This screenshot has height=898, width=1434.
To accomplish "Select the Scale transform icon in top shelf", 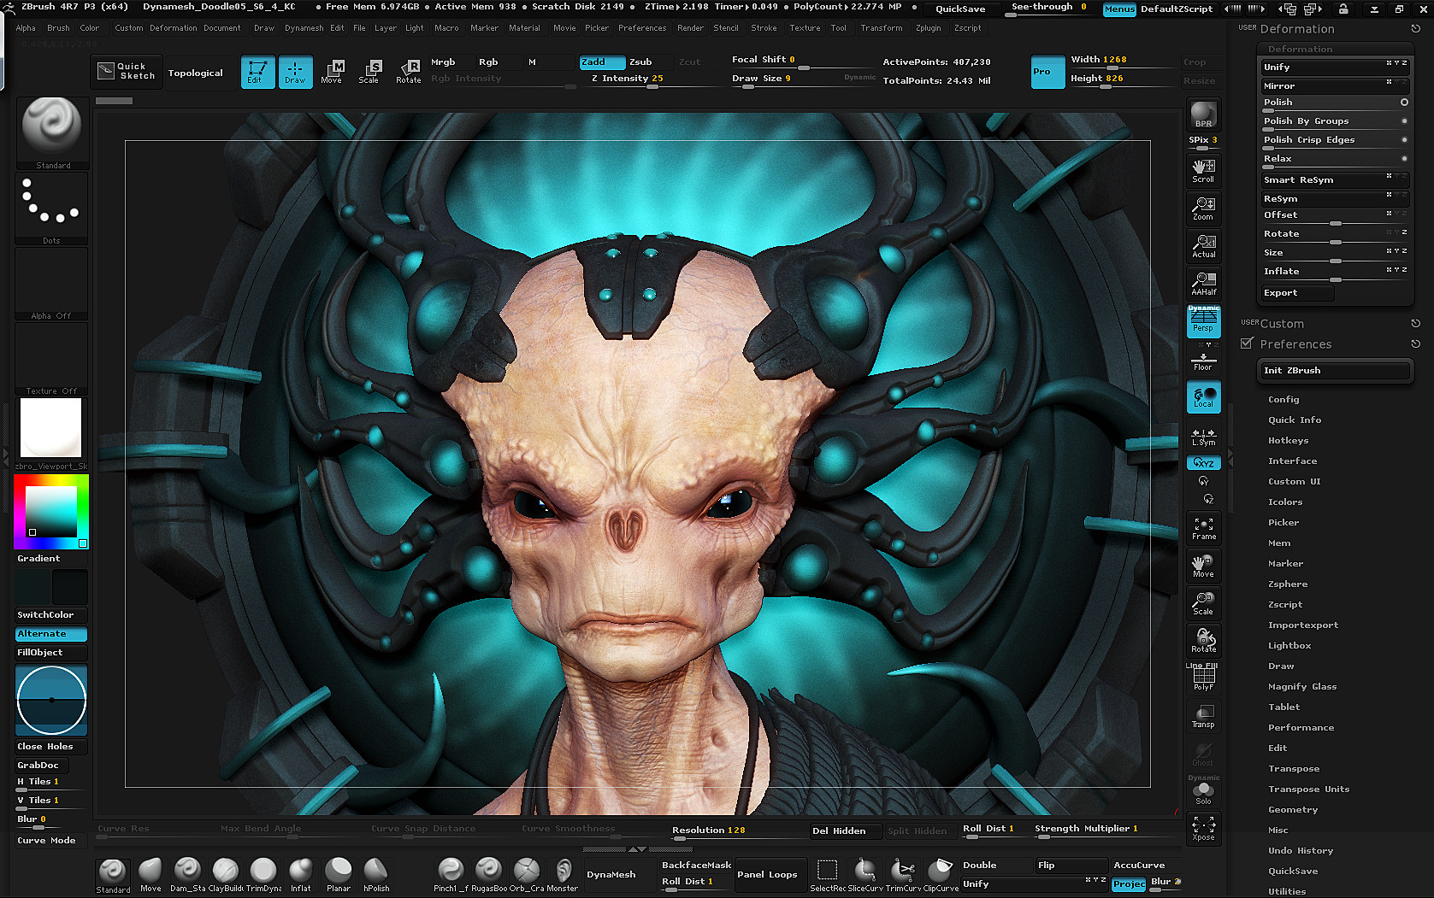I will pyautogui.click(x=369, y=72).
